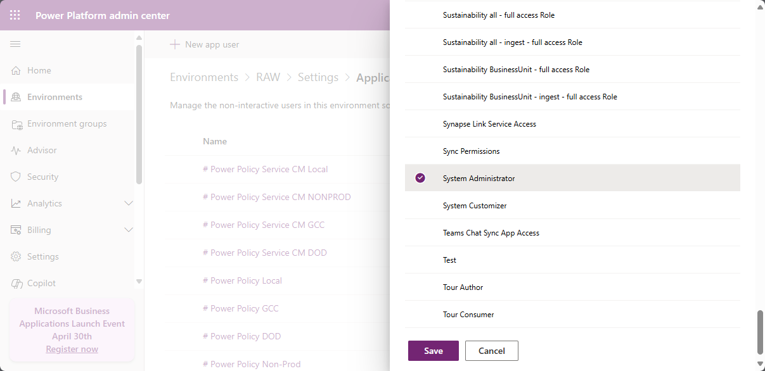Click New app user button
765x371 pixels.
(x=205, y=44)
